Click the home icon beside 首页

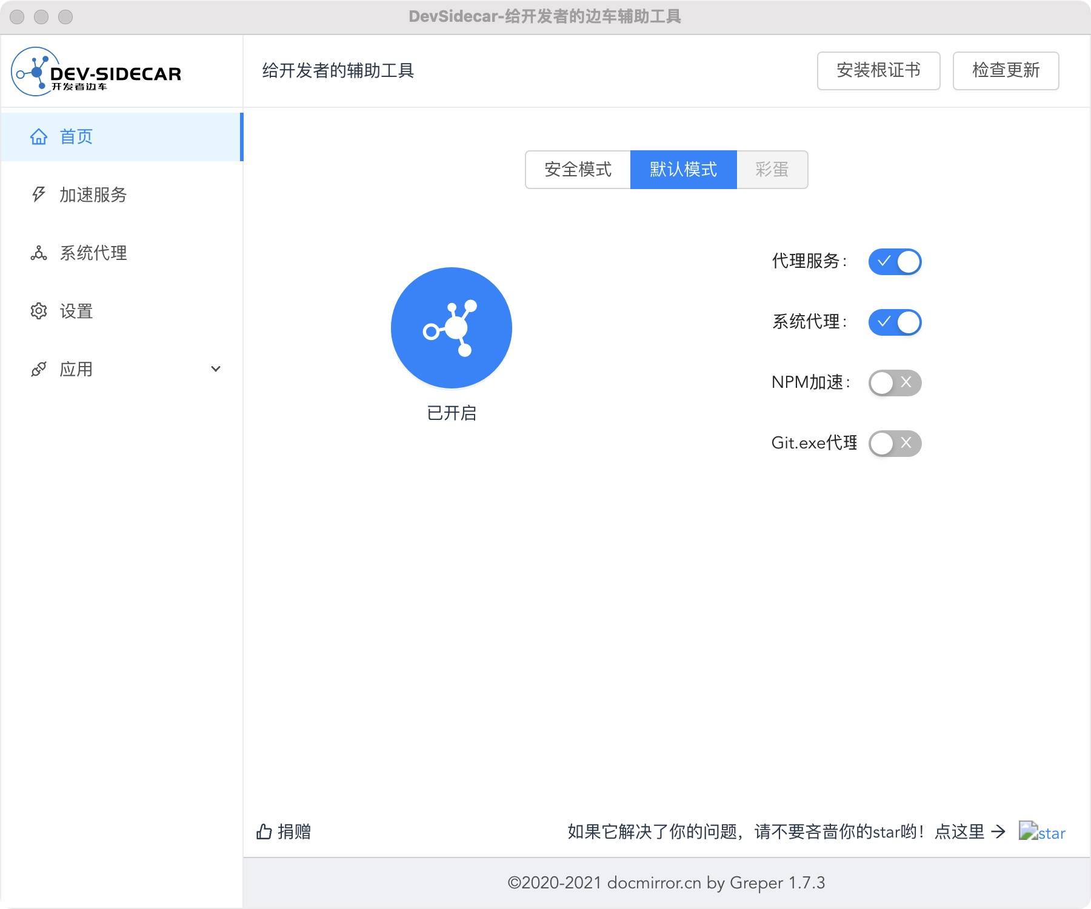pos(39,137)
